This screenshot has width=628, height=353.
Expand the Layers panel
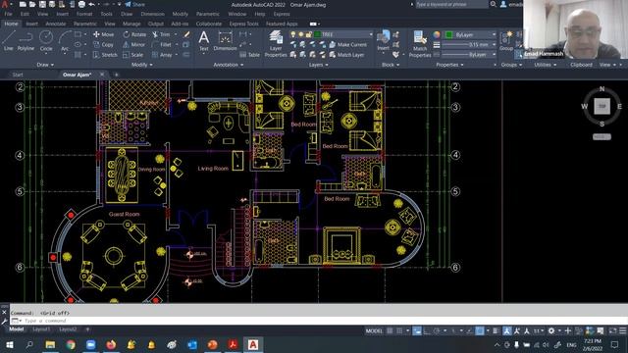click(x=318, y=65)
